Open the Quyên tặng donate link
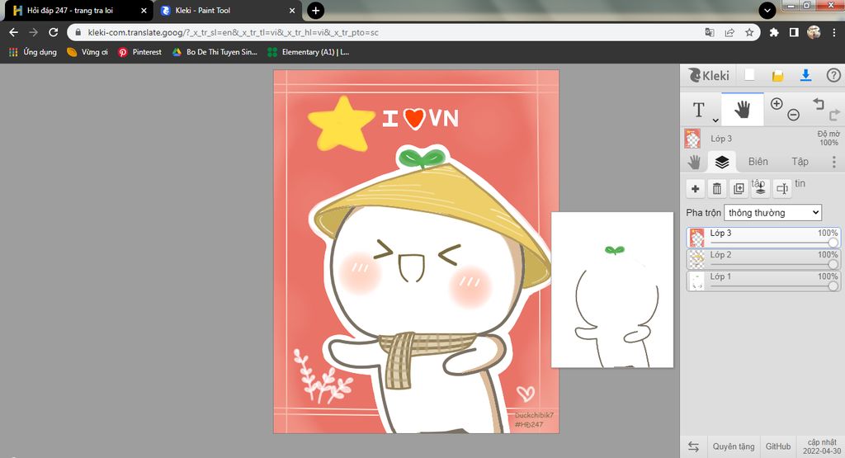845x458 pixels. [734, 446]
